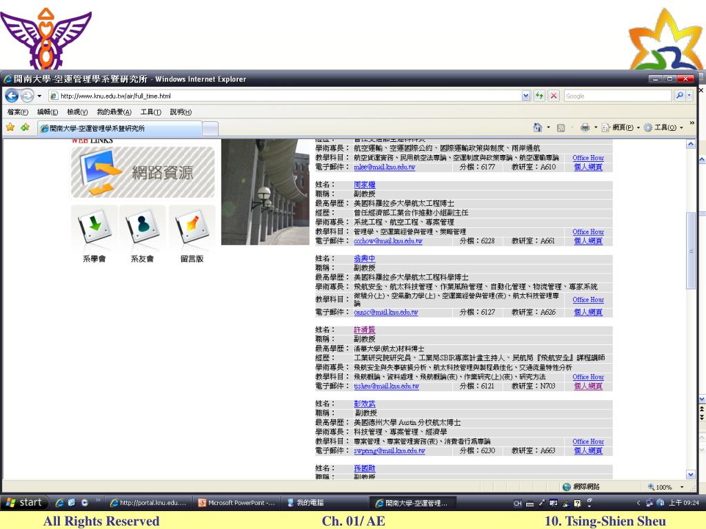
Task: Open the mlee@mail.knu.edu.tw email link
Action: pyautogui.click(x=385, y=167)
